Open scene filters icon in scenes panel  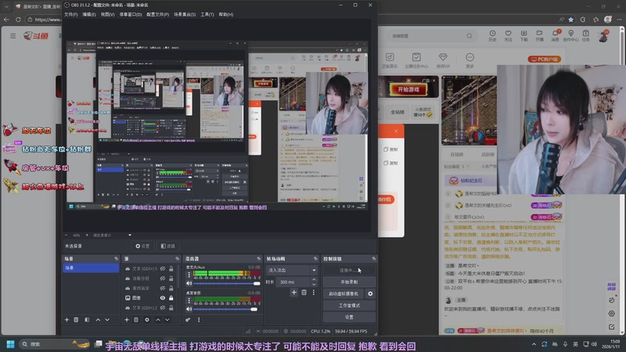(87, 320)
